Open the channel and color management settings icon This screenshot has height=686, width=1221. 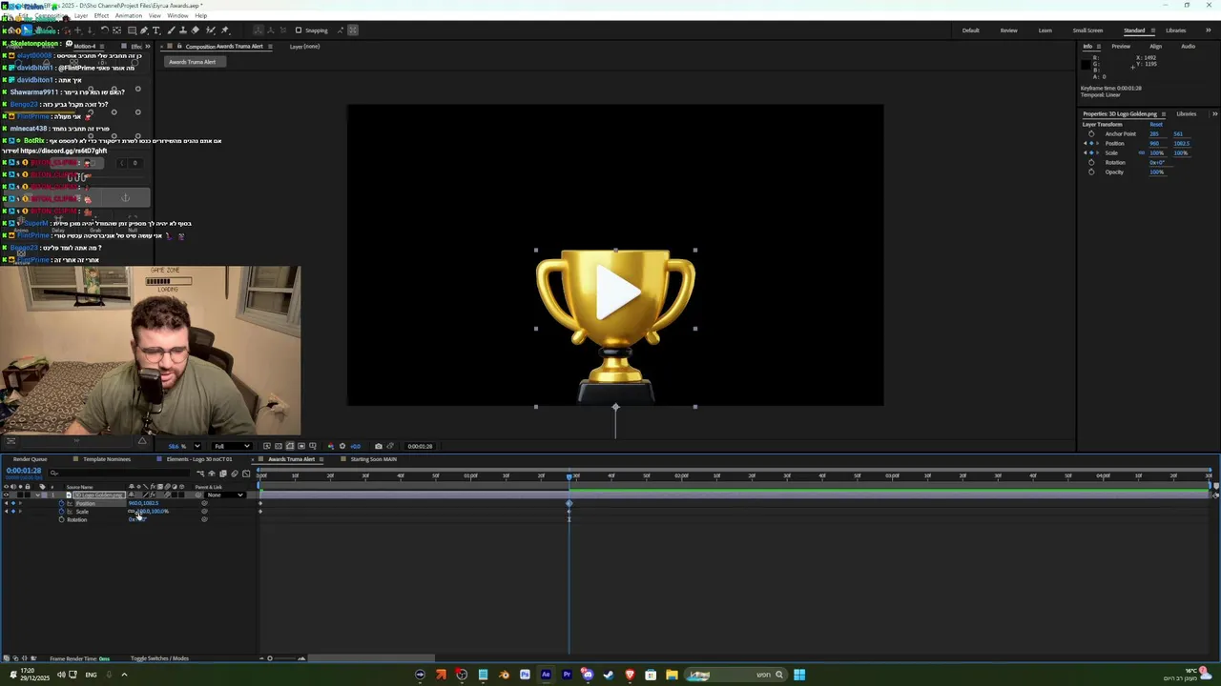pos(331,446)
